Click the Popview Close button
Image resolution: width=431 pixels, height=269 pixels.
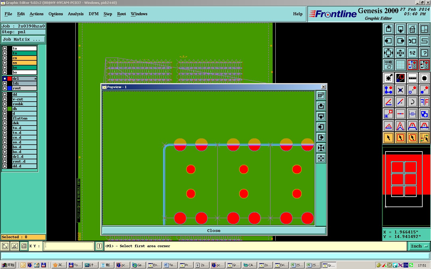pos(214,230)
